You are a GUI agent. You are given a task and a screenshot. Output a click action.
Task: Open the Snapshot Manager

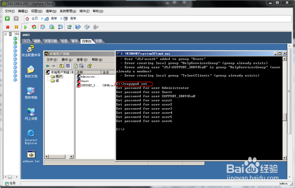click(x=60, y=27)
